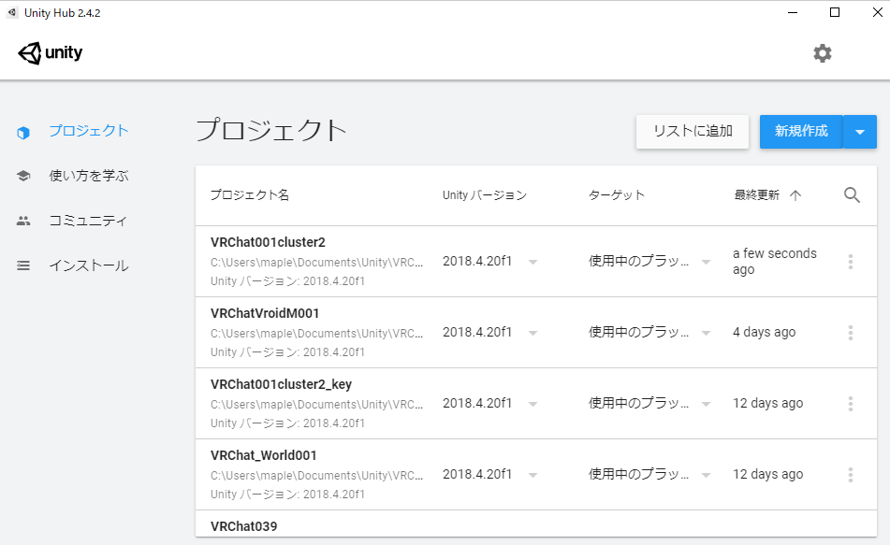This screenshot has width=890, height=545.
Task: Open the 使い方を学ぶ sidebar tab
Action: 89,176
